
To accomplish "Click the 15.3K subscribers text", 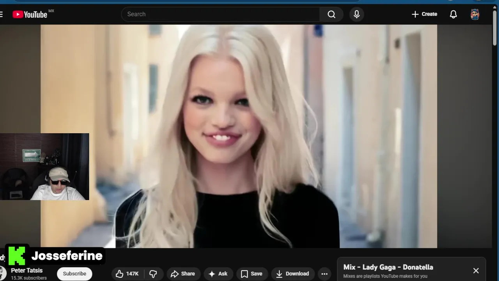I will point(29,278).
